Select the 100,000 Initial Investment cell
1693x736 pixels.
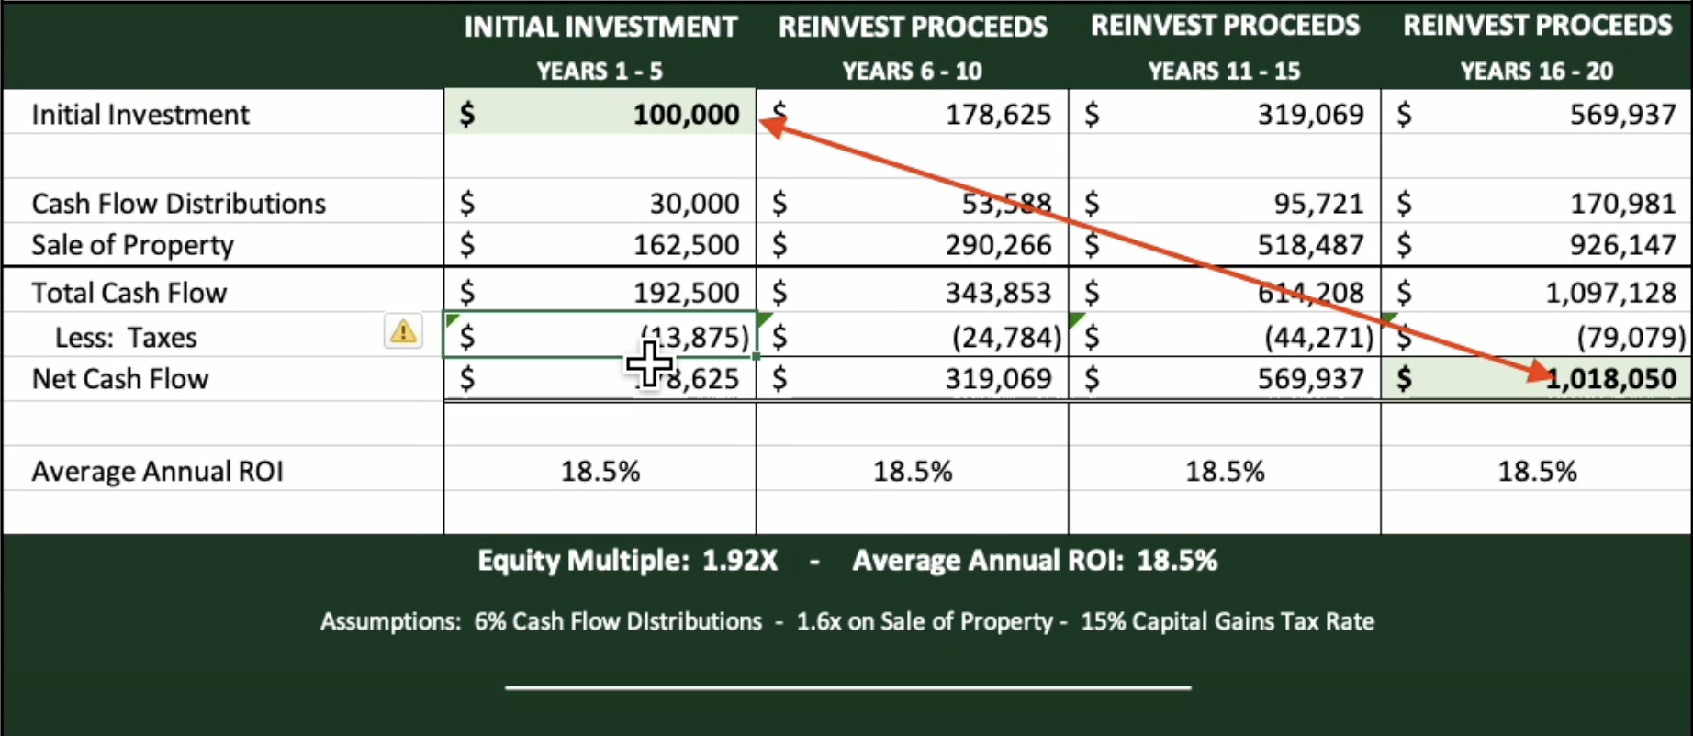tap(600, 114)
